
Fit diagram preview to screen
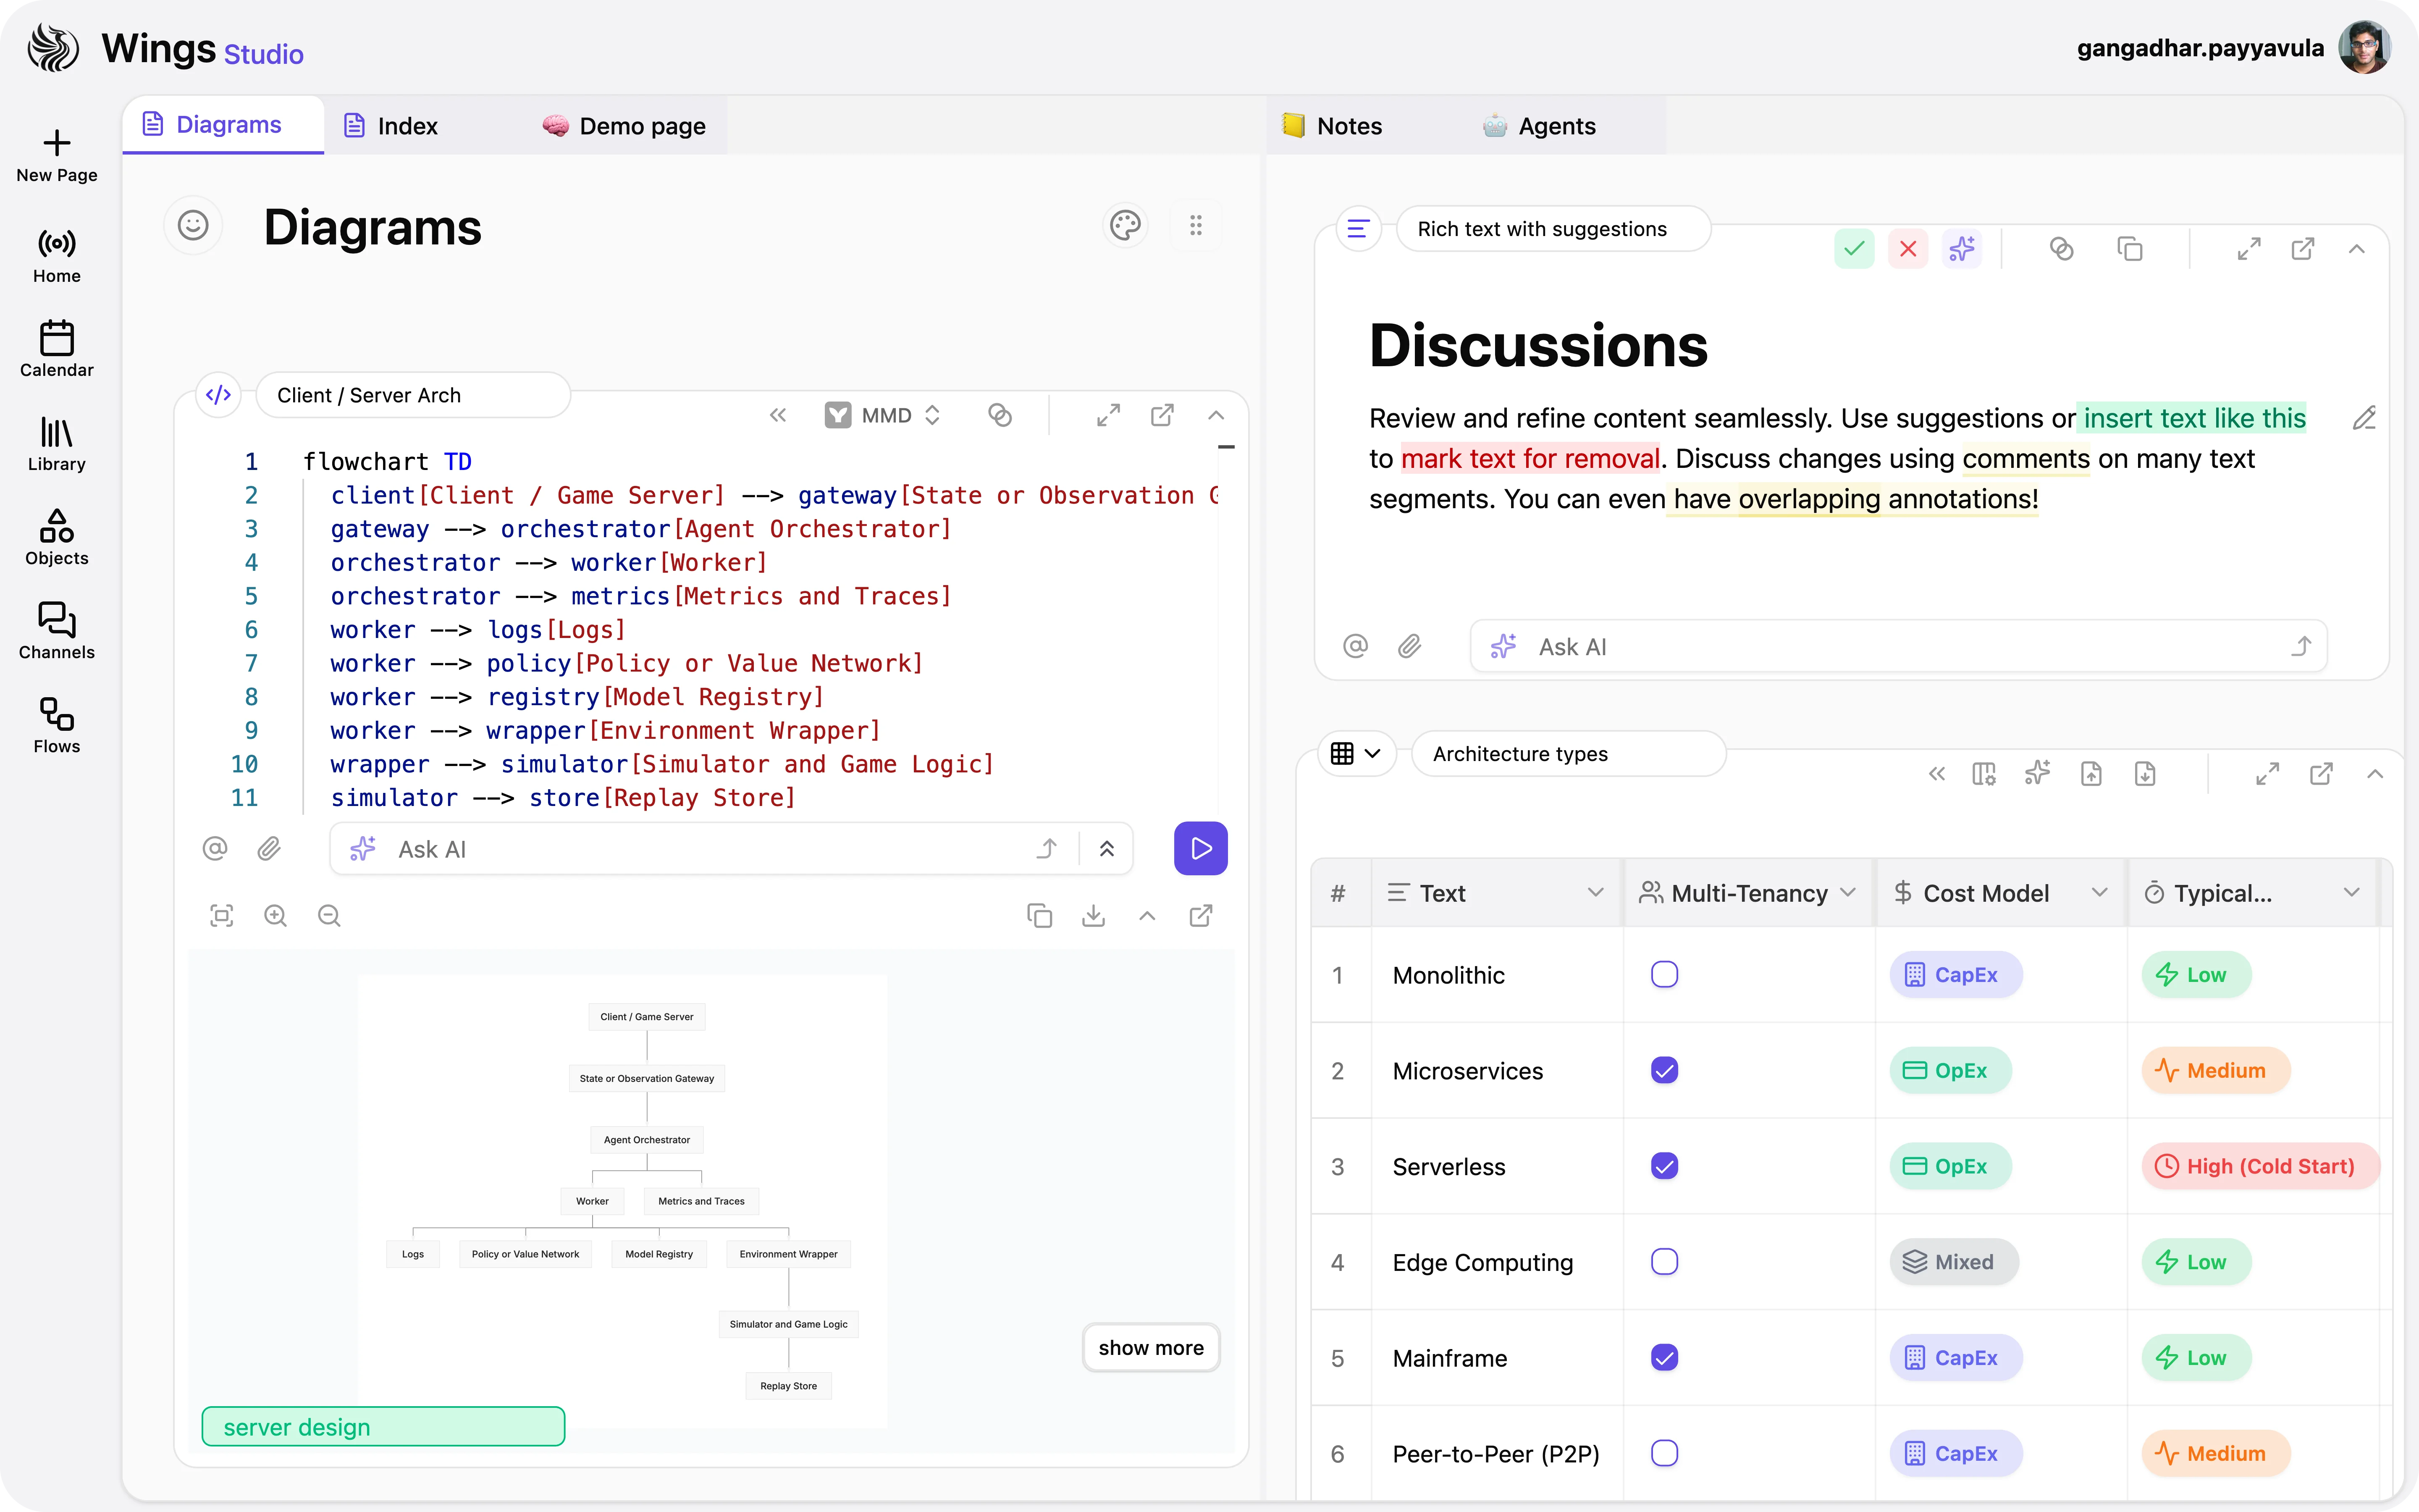[222, 916]
